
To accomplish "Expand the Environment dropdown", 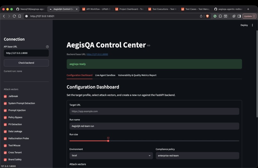I will [x=111, y=155].
